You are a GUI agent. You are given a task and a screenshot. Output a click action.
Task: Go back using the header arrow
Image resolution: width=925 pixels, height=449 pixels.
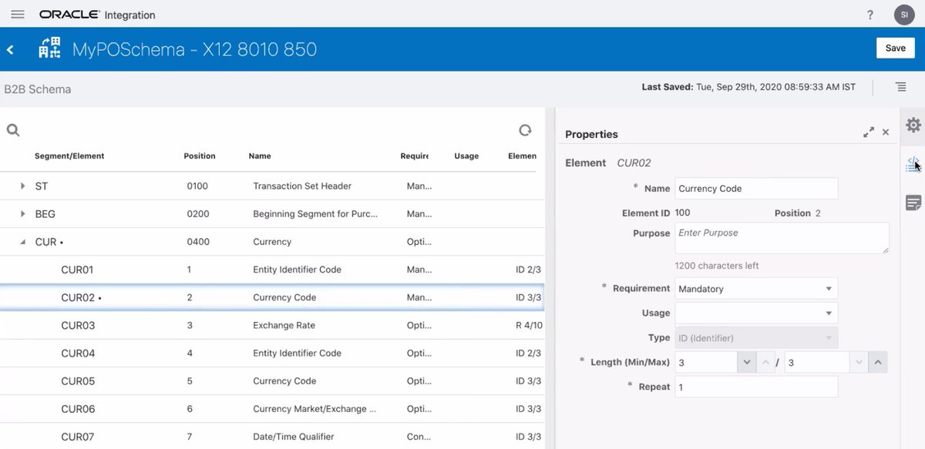11,49
